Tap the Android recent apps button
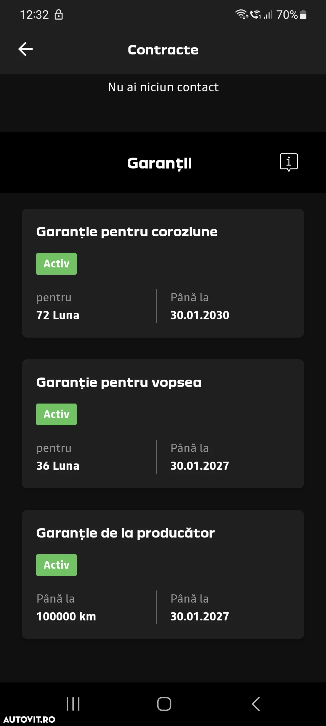The image size is (326, 726). (x=73, y=704)
